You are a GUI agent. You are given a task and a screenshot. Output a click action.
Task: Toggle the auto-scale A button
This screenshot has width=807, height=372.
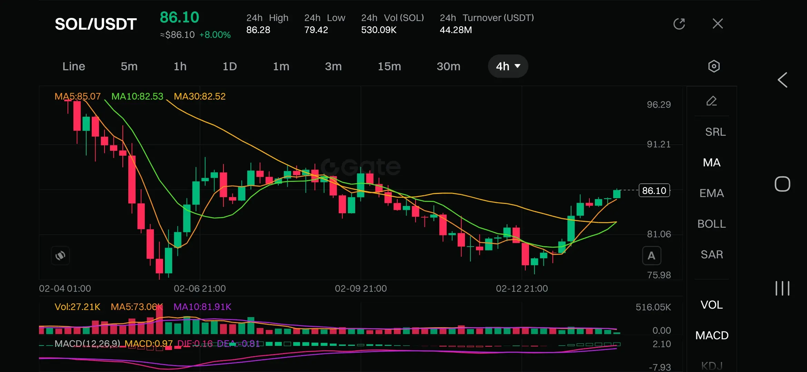point(651,256)
